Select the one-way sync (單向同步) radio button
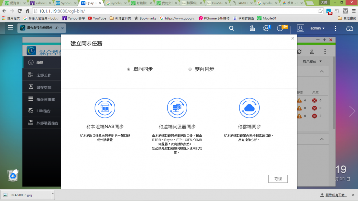 (x=129, y=69)
